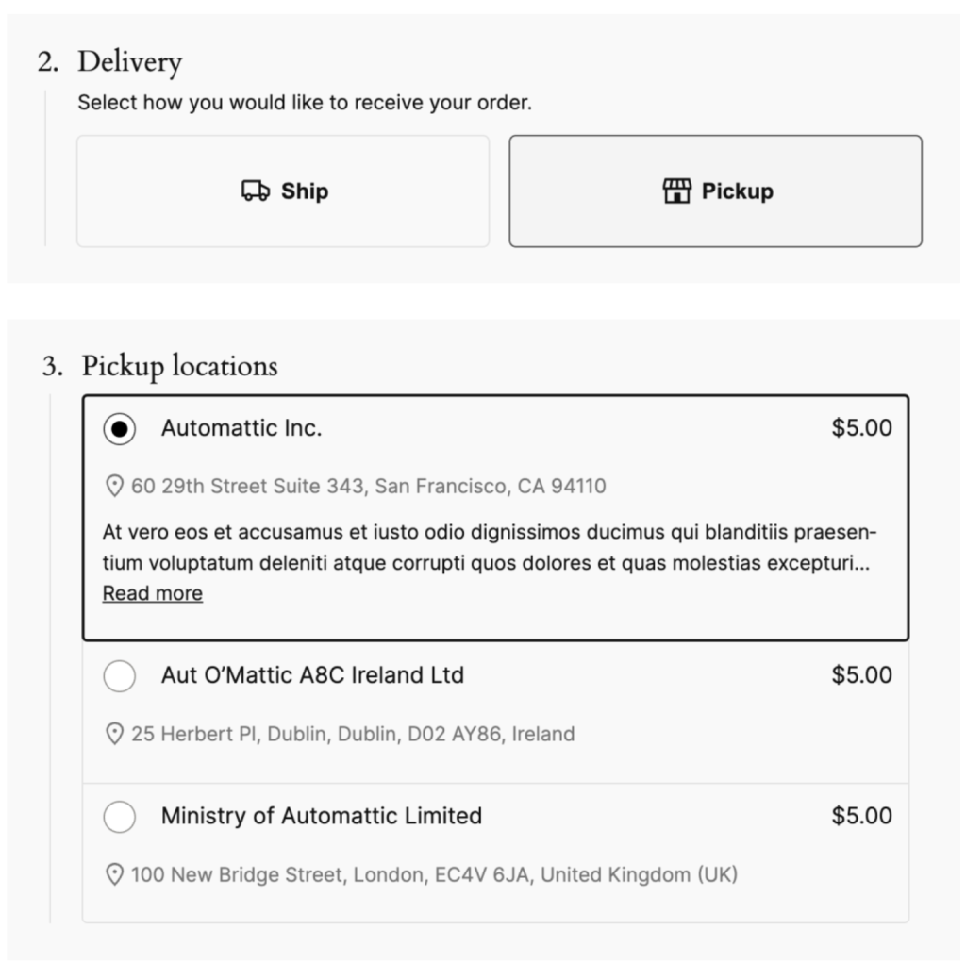The image size is (966, 963).
Task: Click the San Francisco address text
Action: pos(368,486)
